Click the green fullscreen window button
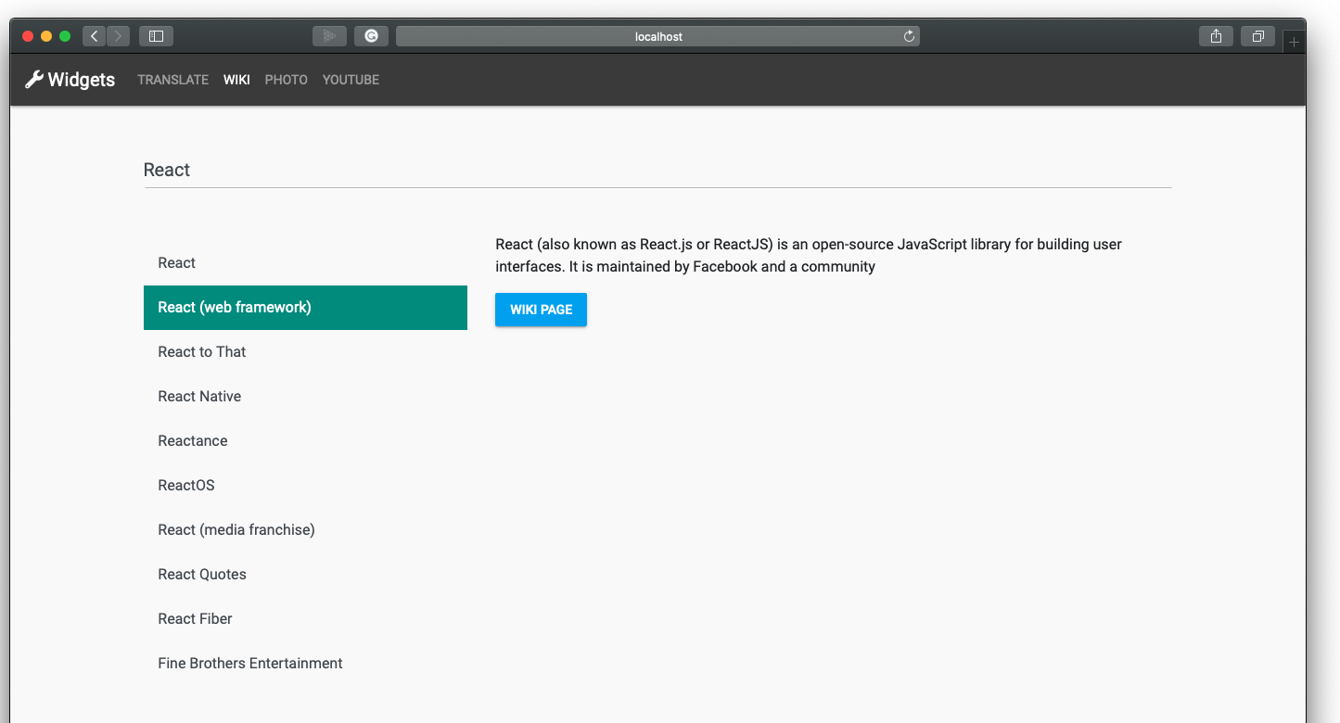 point(65,36)
